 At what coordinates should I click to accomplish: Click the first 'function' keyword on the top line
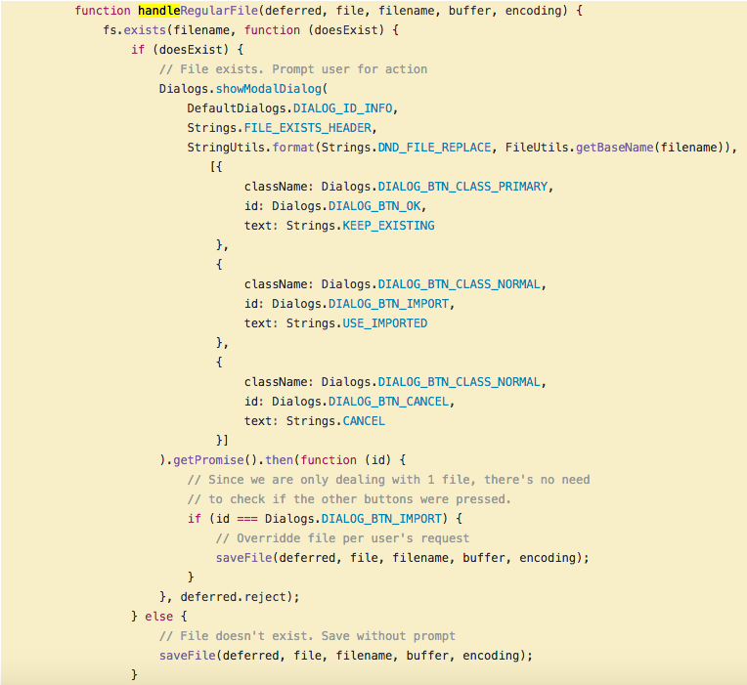coord(103,11)
